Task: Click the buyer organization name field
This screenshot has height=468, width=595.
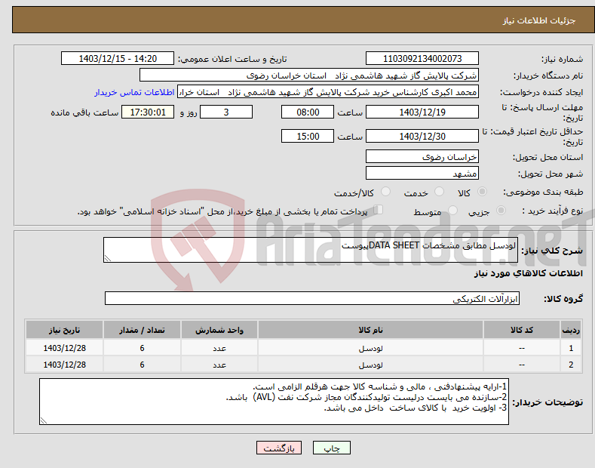Action: [x=309, y=75]
